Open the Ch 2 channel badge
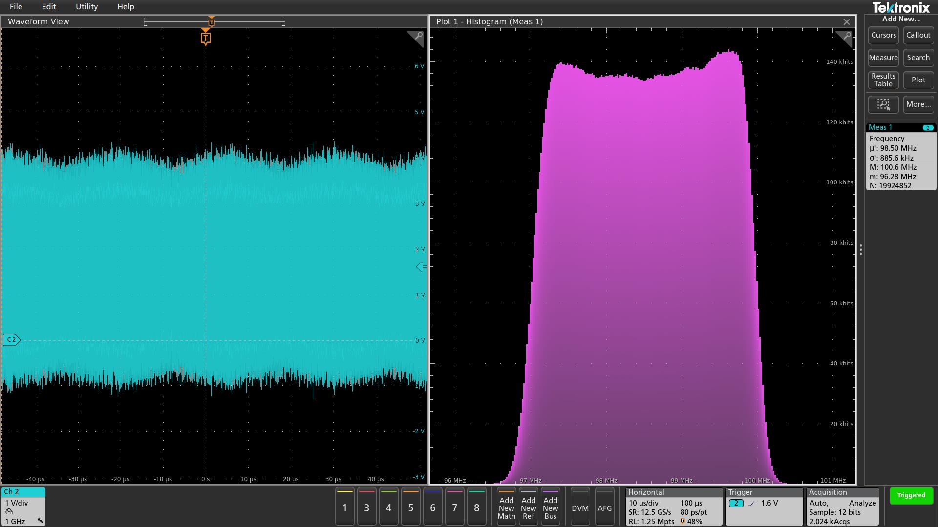Viewport: 938px width, 527px height. 23,506
